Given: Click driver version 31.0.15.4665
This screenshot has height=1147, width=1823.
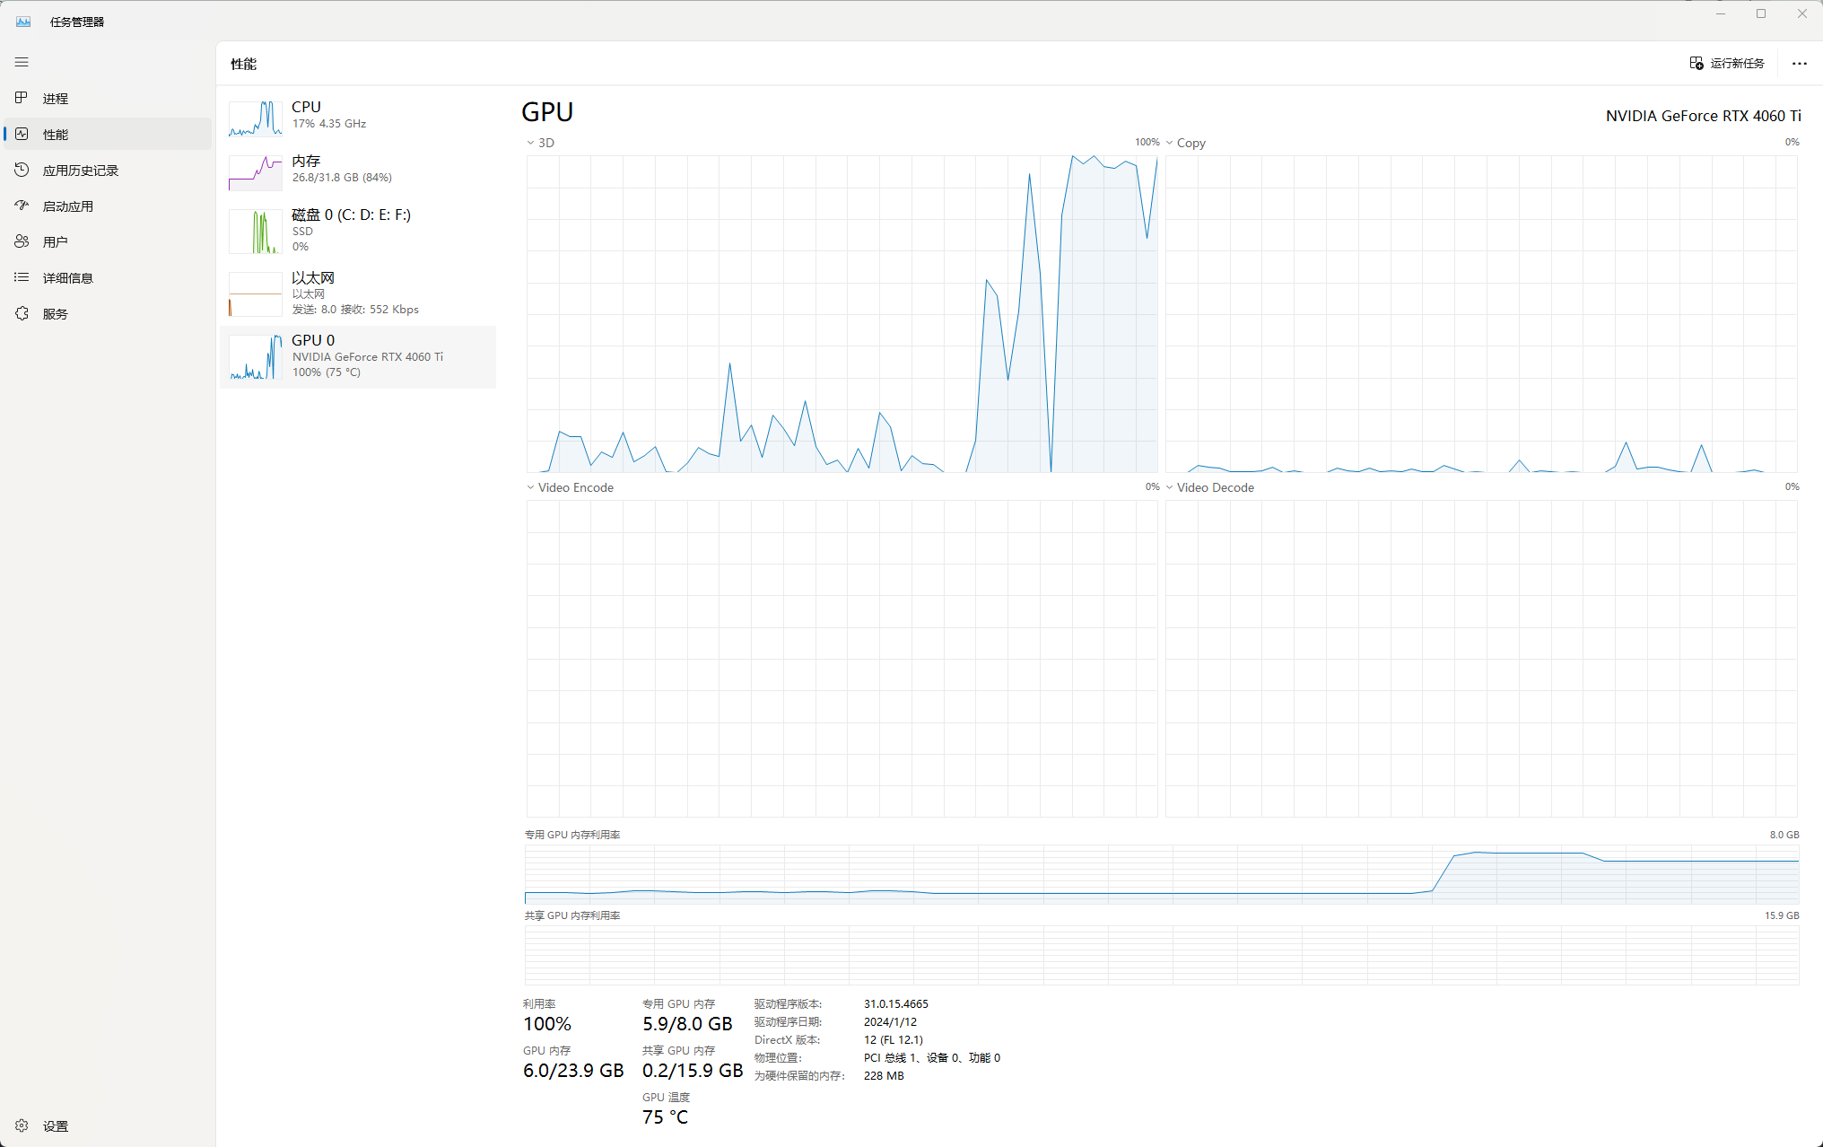Looking at the screenshot, I should [x=895, y=1004].
